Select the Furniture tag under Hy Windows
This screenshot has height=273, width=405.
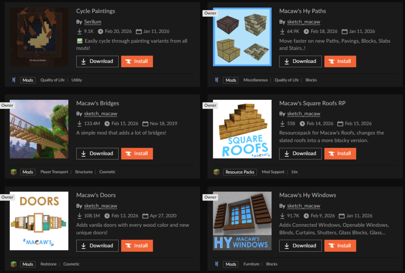[251, 264]
